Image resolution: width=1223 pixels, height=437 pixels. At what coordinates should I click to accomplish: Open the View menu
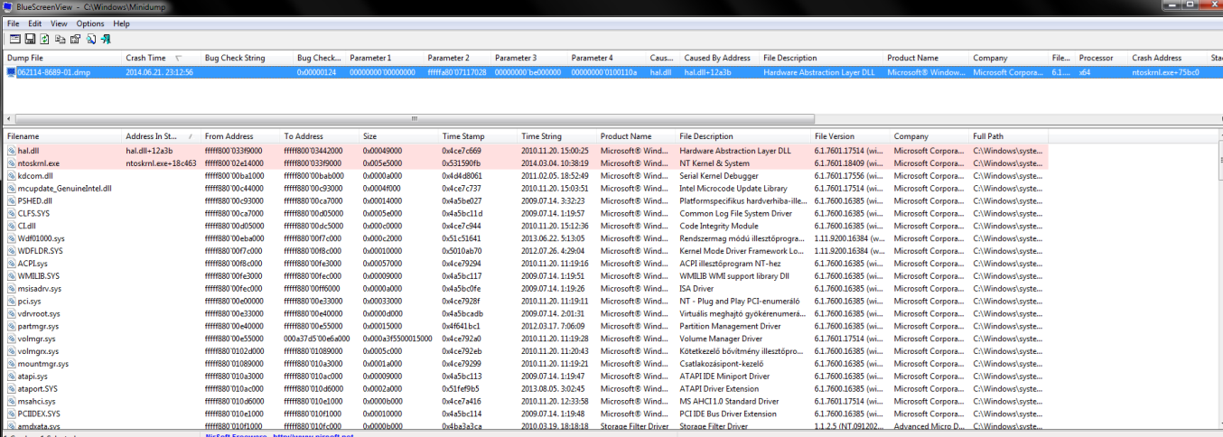tap(59, 23)
